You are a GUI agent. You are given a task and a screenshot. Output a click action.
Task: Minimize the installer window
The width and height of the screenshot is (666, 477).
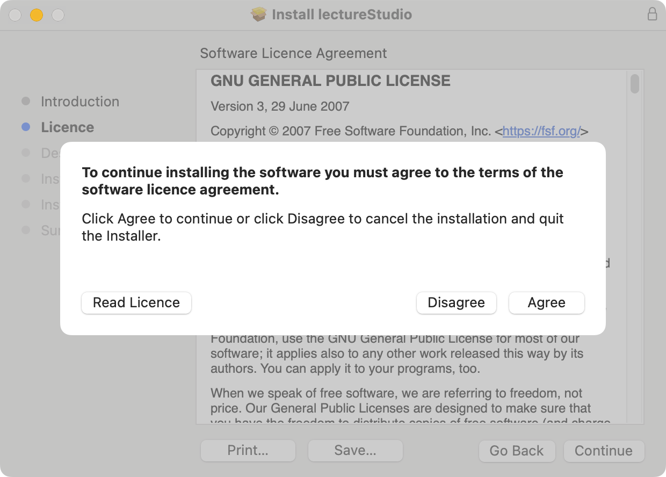click(37, 15)
